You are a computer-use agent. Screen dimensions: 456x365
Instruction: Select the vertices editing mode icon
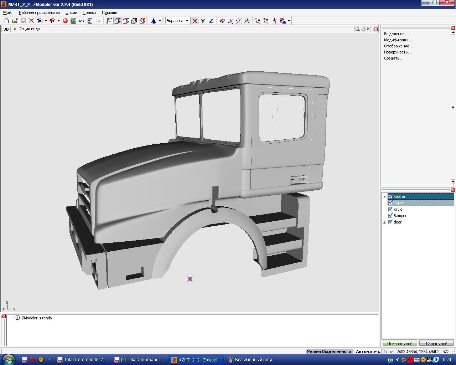click(109, 21)
